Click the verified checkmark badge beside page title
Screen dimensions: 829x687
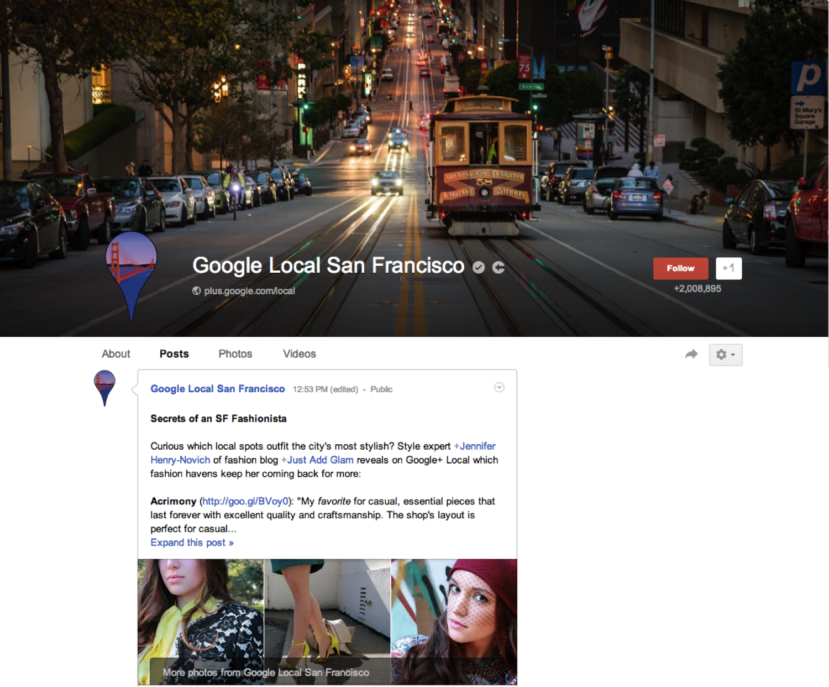click(x=479, y=268)
